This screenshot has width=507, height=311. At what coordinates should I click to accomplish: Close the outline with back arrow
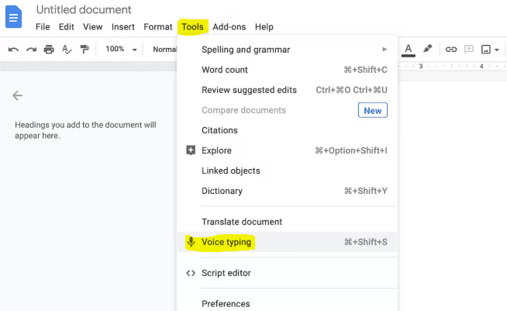point(18,95)
